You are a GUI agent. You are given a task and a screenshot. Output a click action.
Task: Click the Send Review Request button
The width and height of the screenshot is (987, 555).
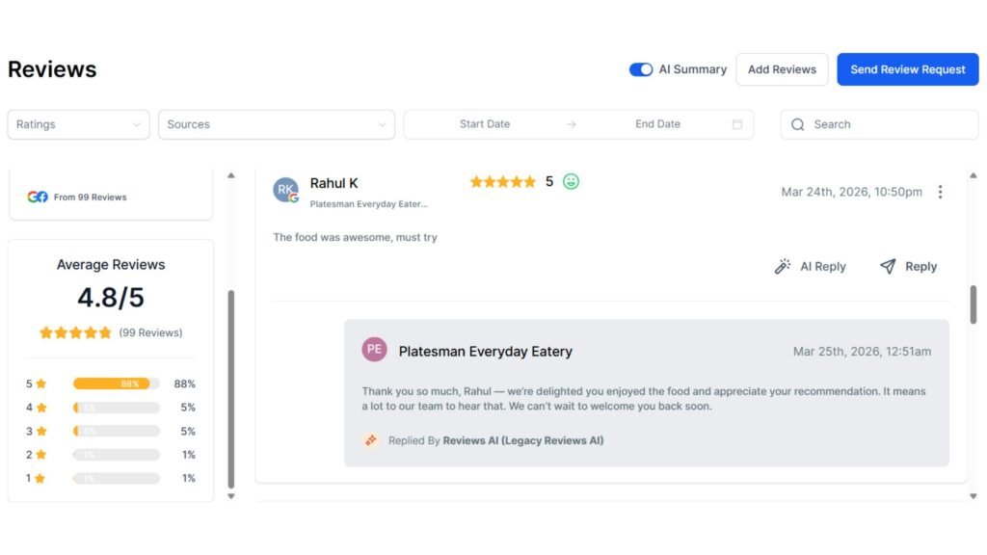tap(907, 69)
